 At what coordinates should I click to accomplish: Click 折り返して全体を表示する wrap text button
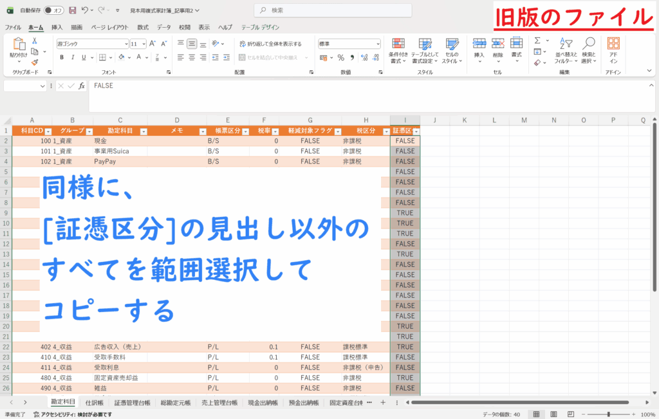click(x=270, y=44)
